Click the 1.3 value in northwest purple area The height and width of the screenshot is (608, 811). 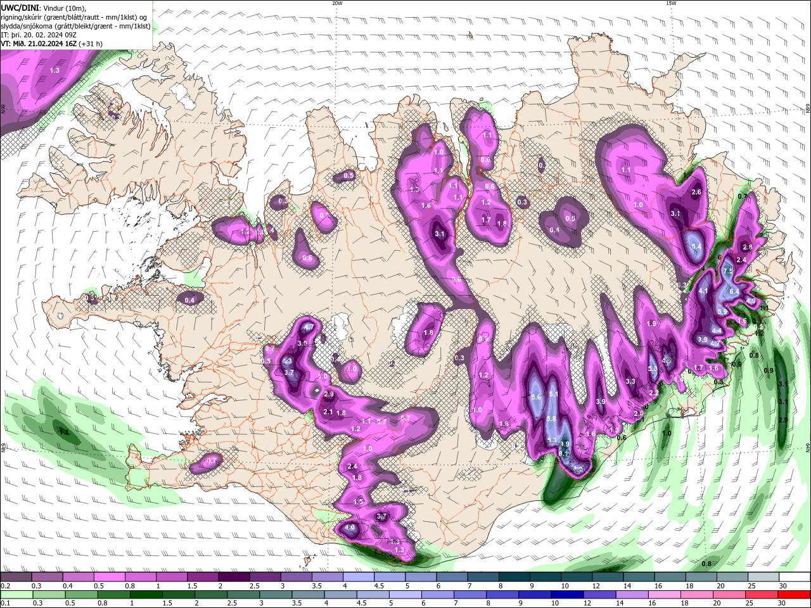coord(54,70)
